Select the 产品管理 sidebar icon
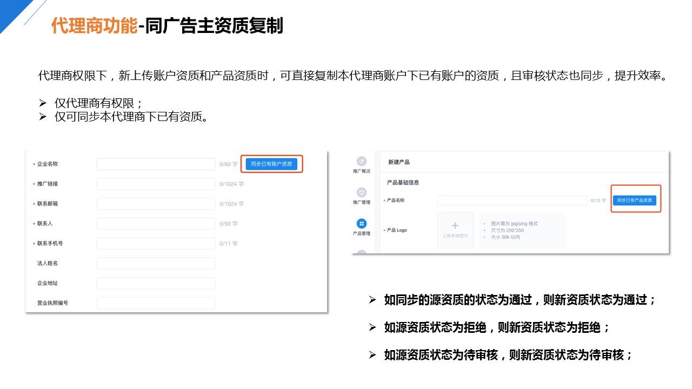Viewport: 692px width, 389px height. [x=362, y=224]
